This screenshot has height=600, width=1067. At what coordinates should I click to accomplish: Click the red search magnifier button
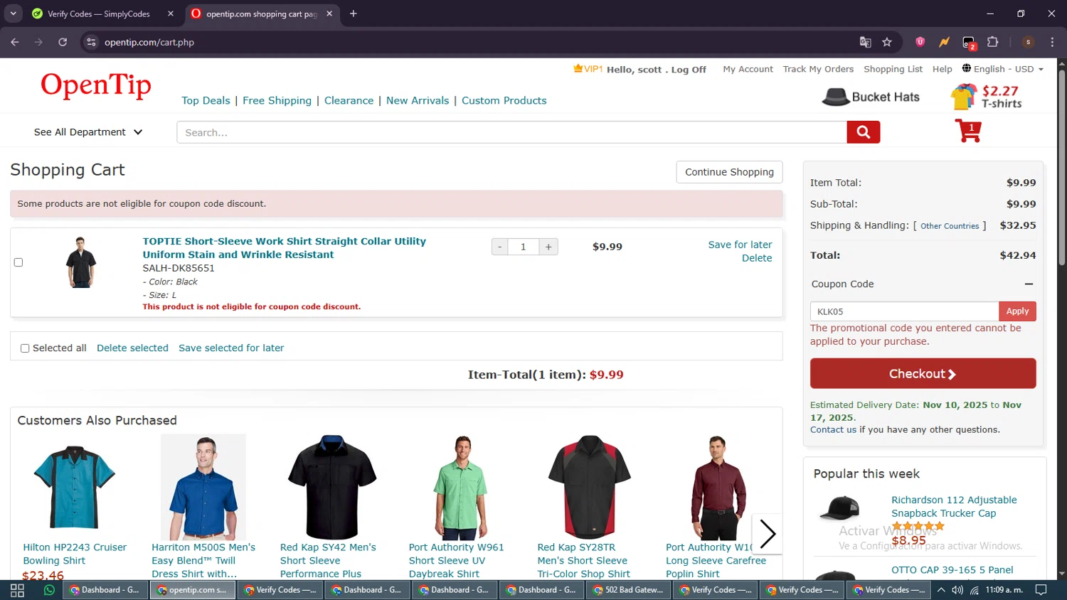pyautogui.click(x=863, y=132)
